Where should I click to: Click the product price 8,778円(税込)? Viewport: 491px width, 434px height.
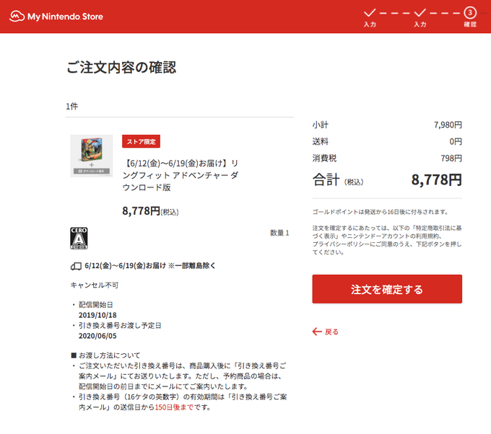point(150,211)
